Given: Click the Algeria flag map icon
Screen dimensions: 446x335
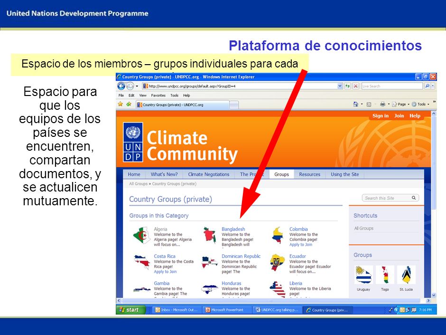Looking at the screenshot, I should (142, 235).
